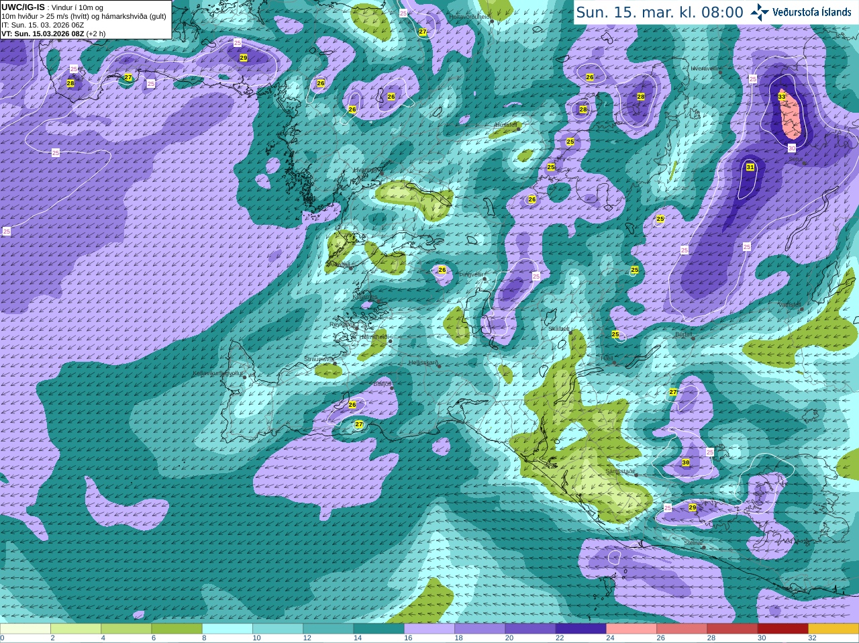This screenshot has width=859, height=643.
Task: Click the yellow 29 gust marker above Steinar
Action: [x=693, y=507]
